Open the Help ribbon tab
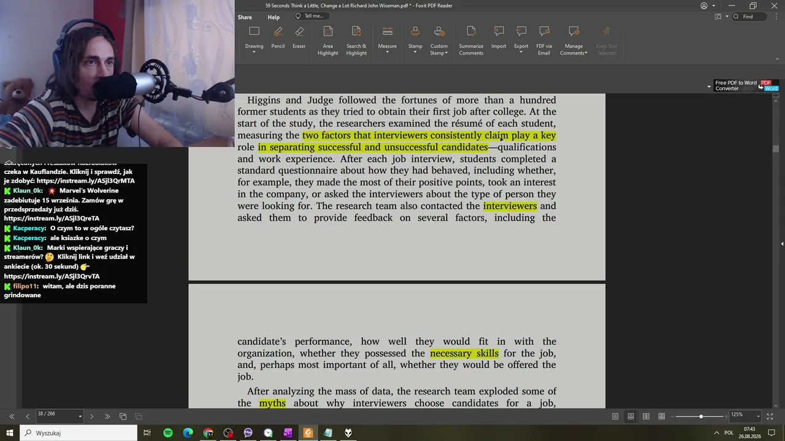Screen dimensions: 785x441 [x=274, y=17]
